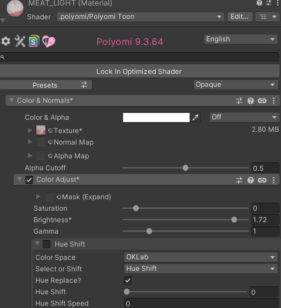This screenshot has width=281, height=308.
Task: Expand the Mask (Expand) options arrow
Action: click(x=38, y=196)
